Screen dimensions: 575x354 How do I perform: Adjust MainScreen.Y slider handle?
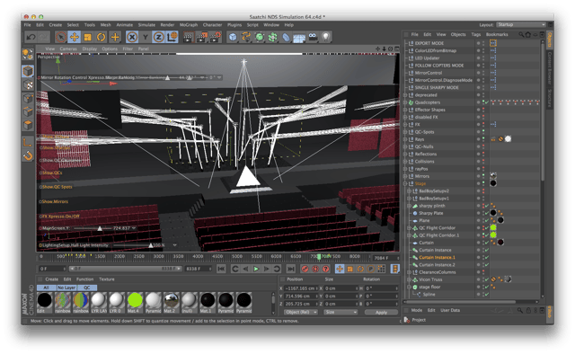point(100,228)
